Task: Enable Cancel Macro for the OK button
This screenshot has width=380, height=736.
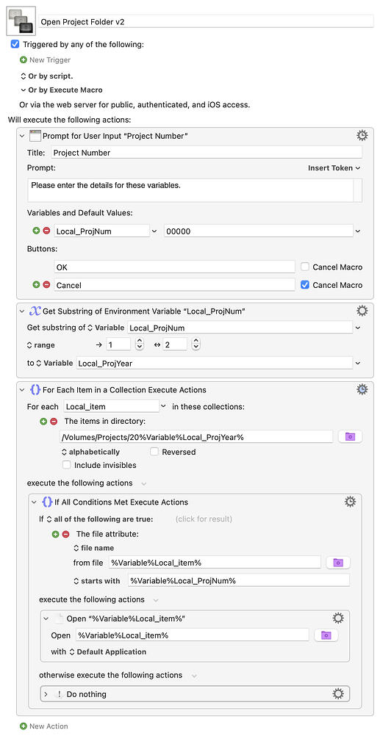Action: 305,267
